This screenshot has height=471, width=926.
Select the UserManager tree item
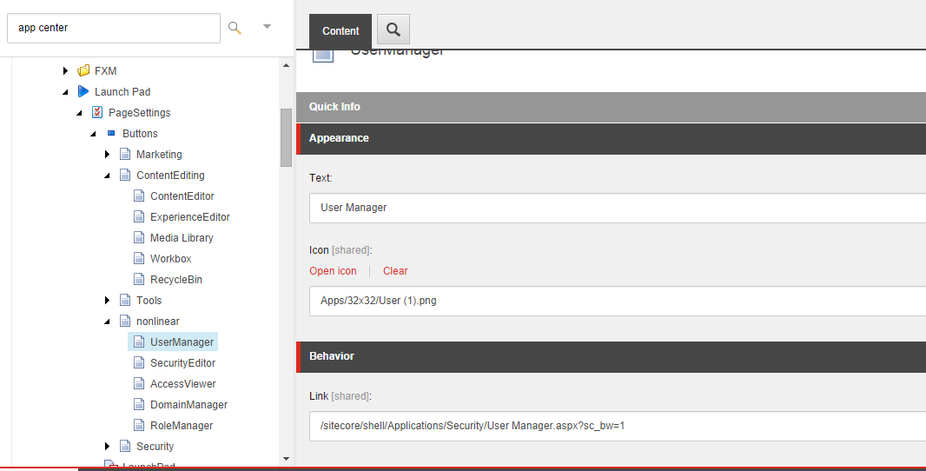tap(182, 342)
